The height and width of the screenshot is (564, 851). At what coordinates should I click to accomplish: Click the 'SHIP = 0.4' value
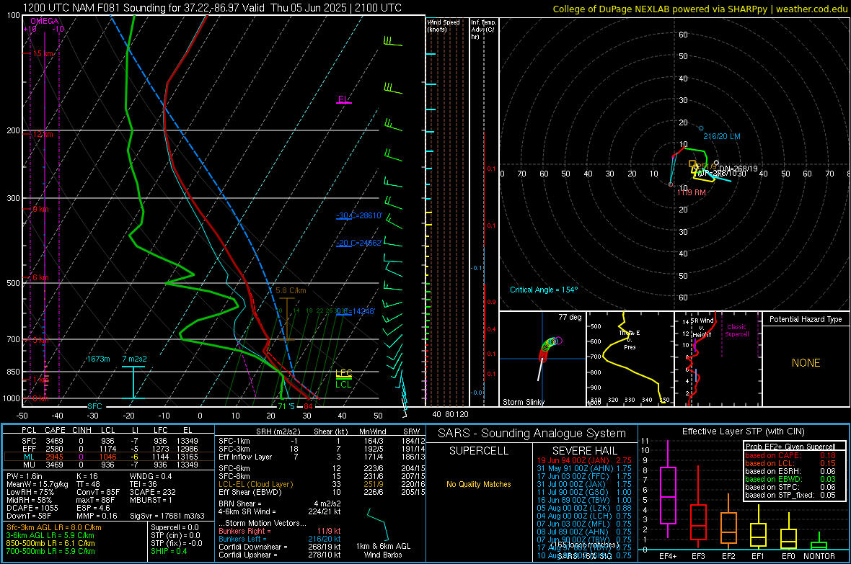pyautogui.click(x=169, y=551)
